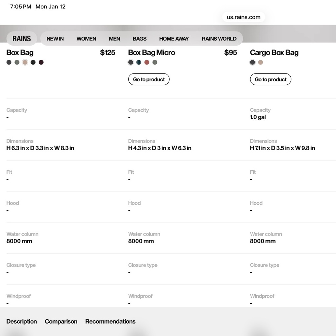Click the Cargo Box Bag product title
The height and width of the screenshot is (336, 336).
(x=274, y=53)
